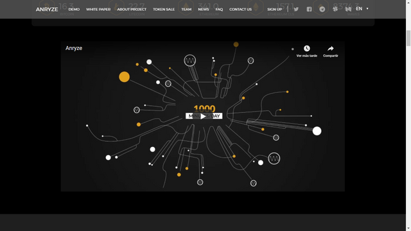Image resolution: width=411 pixels, height=231 pixels.
Task: Open the Twitter social link
Action: pyautogui.click(x=296, y=9)
